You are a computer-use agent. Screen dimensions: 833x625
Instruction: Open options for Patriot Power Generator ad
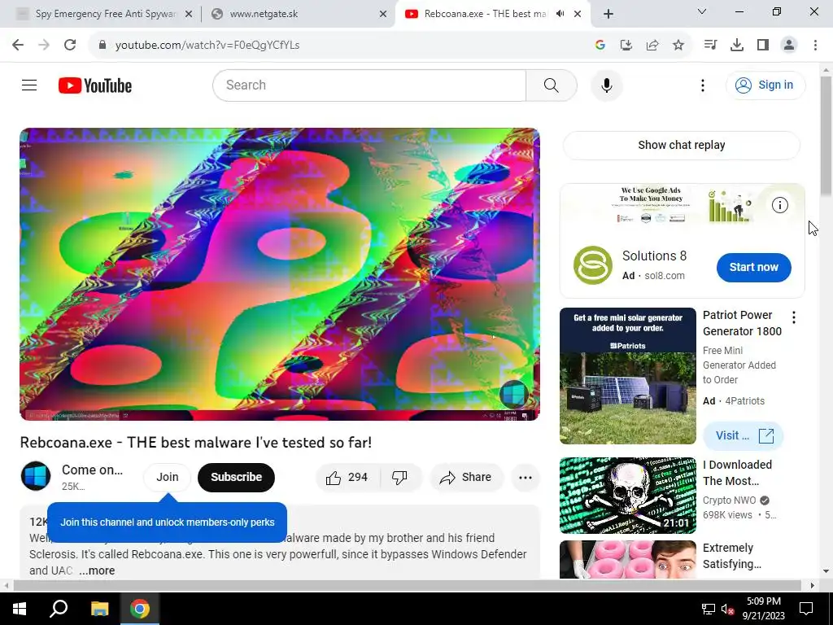pos(794,318)
